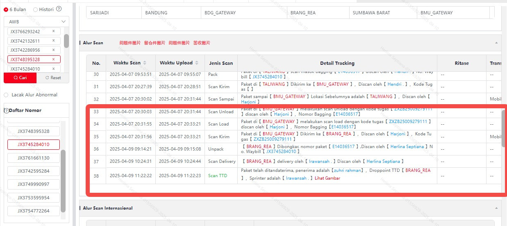Click the Cari search button

[20, 78]
